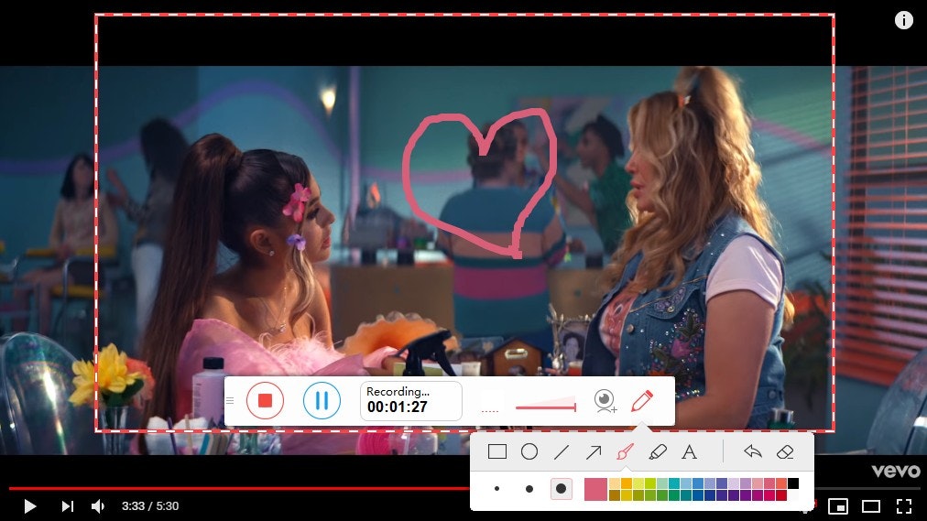Pick the black color swatch
Image resolution: width=927 pixels, height=521 pixels.
coord(793,483)
